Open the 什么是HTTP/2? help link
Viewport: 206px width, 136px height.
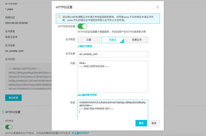[x=80, y=133]
